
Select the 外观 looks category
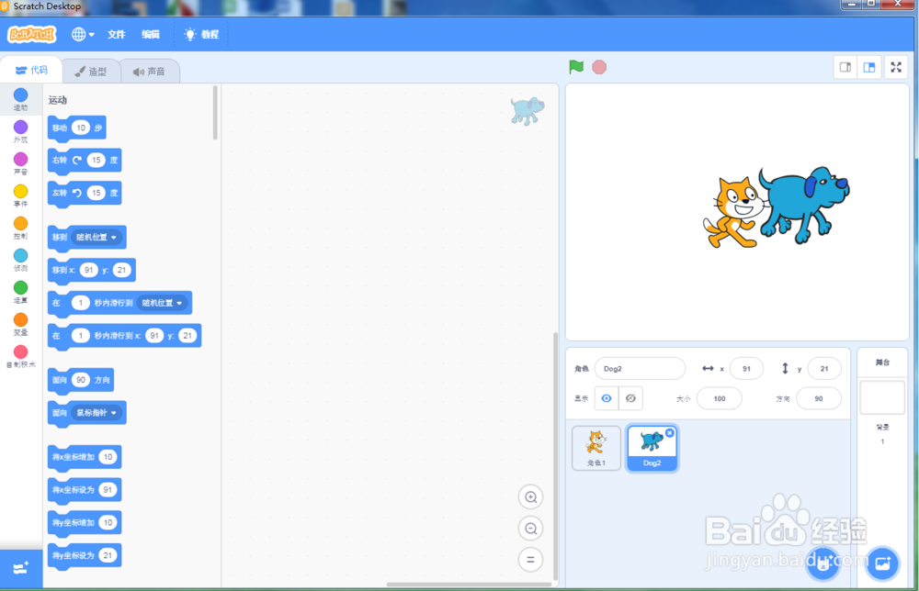[20, 131]
